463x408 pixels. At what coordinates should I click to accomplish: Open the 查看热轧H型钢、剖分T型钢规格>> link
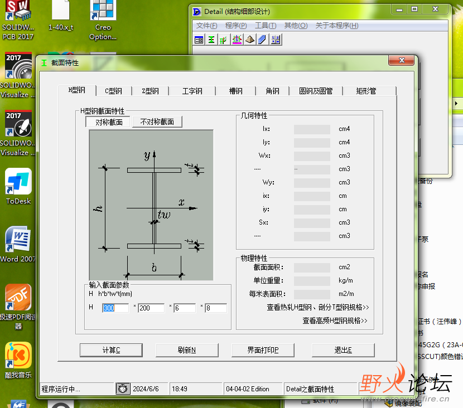click(x=318, y=308)
